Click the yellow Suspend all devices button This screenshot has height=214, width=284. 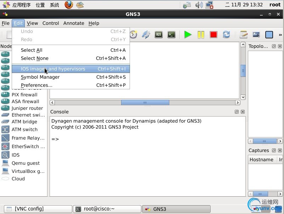[201, 35]
